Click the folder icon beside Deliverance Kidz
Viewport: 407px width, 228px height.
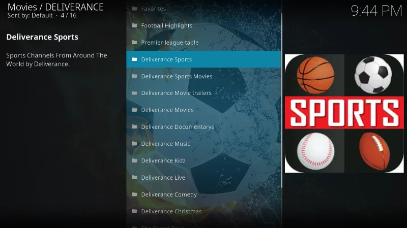point(134,160)
